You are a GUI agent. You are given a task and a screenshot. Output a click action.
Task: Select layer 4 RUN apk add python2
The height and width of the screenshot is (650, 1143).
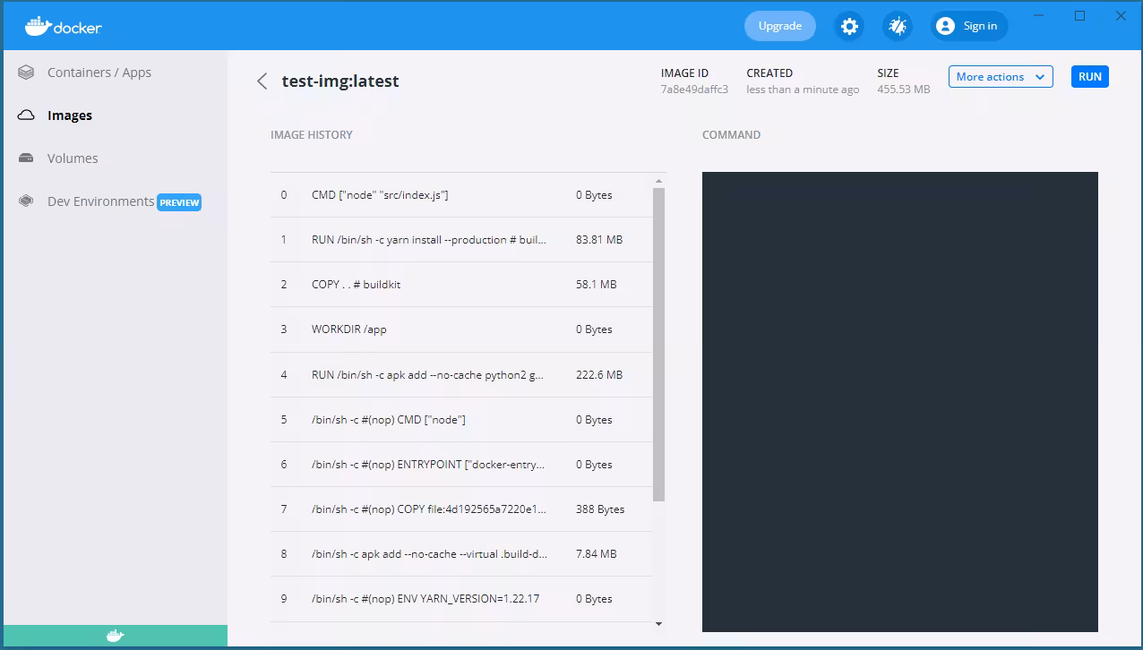461,375
